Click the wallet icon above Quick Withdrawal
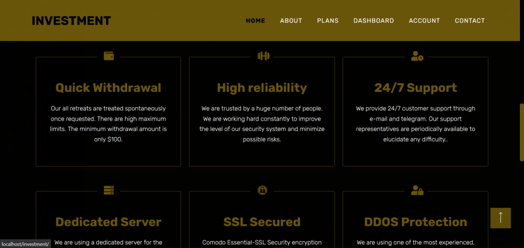This screenshot has height=248, width=524. click(x=109, y=56)
